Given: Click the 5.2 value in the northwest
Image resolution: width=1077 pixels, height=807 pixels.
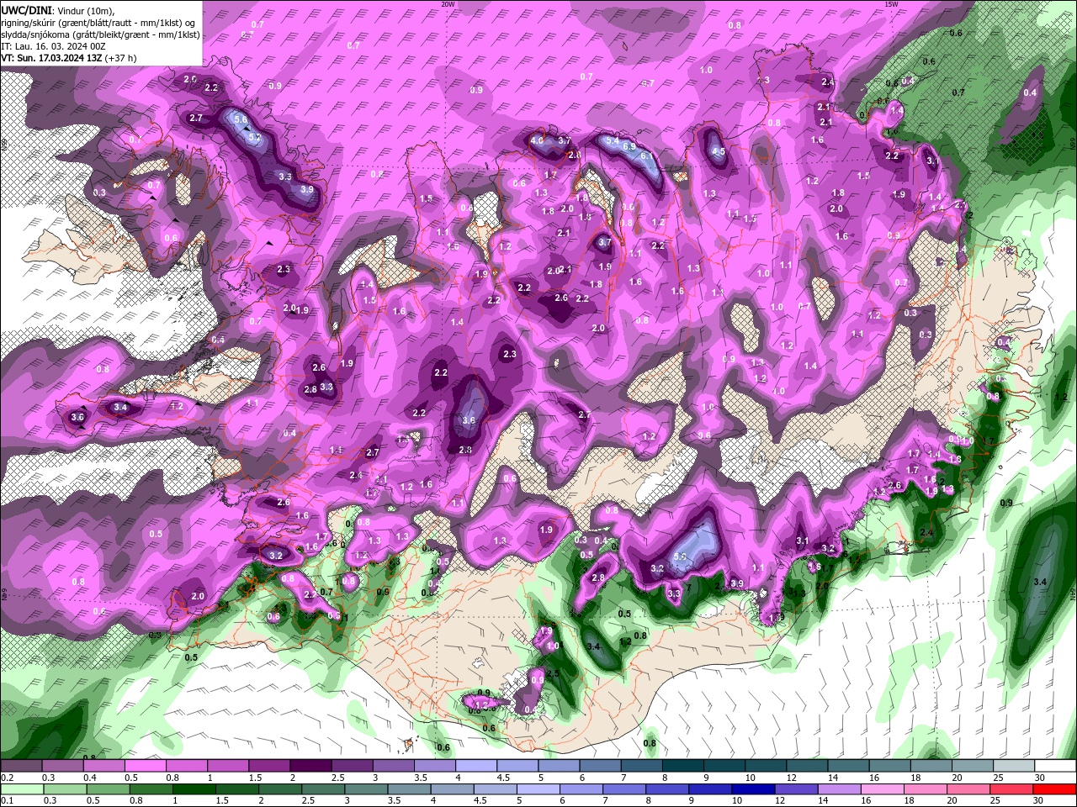Looking at the screenshot, I should (x=255, y=137).
